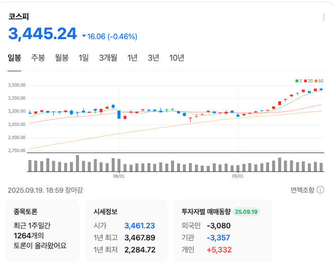Click the 16.06 (-0.46%) change text
The height and width of the screenshot is (267, 334).
(x=112, y=37)
